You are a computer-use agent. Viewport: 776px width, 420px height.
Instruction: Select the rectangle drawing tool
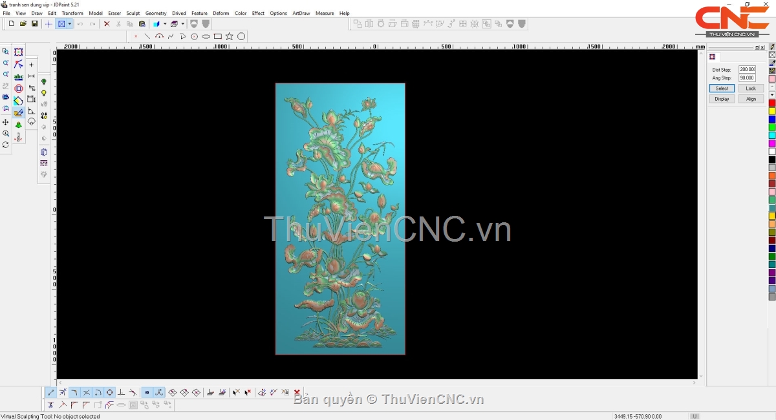pyautogui.click(x=218, y=36)
